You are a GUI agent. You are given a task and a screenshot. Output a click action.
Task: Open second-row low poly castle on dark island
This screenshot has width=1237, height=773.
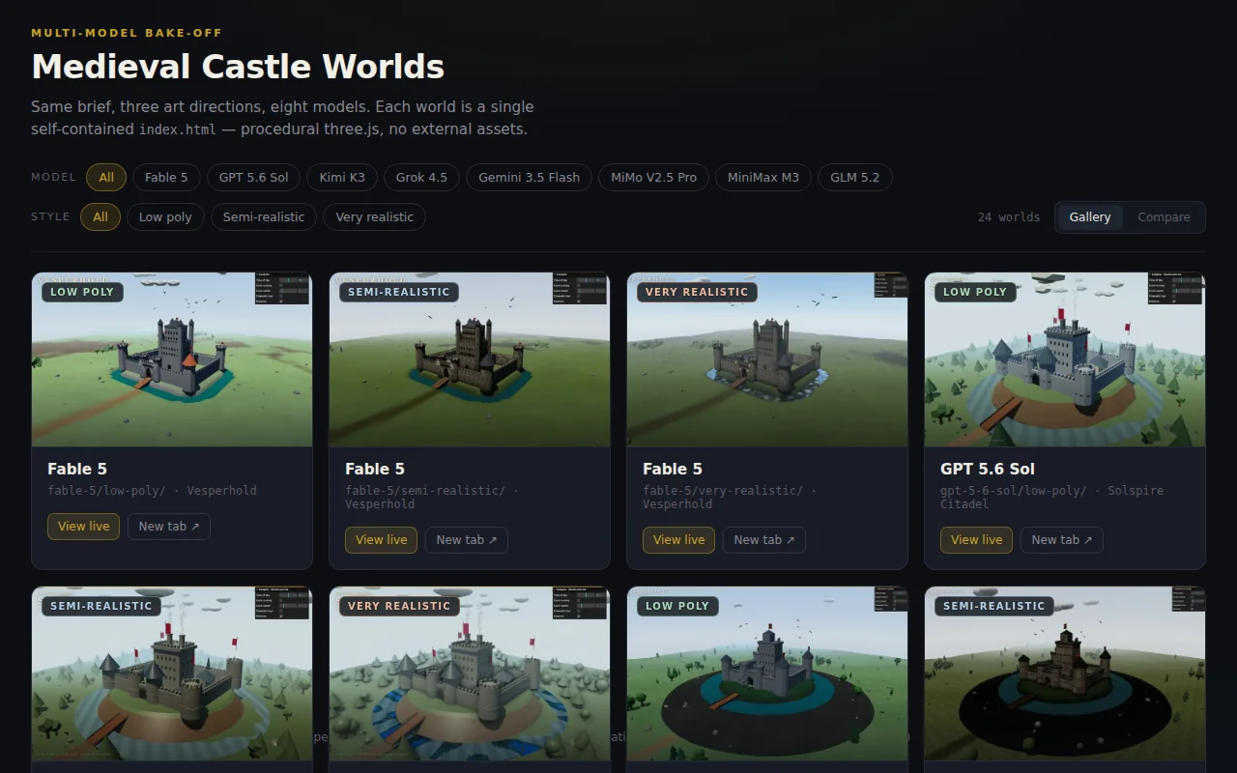tap(767, 673)
